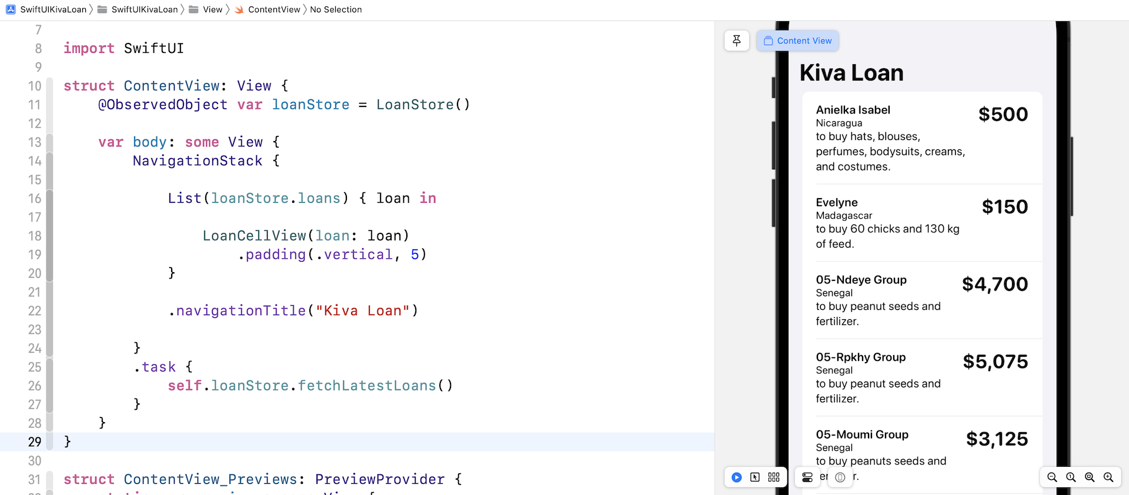Viewport: 1129px width, 495px height.
Task: Click line number 11 in gutter
Action: (35, 105)
